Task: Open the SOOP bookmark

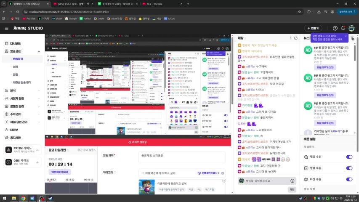Action: click(x=57, y=19)
